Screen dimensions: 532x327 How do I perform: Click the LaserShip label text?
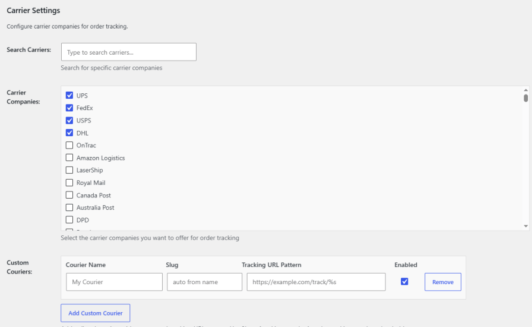(90, 170)
